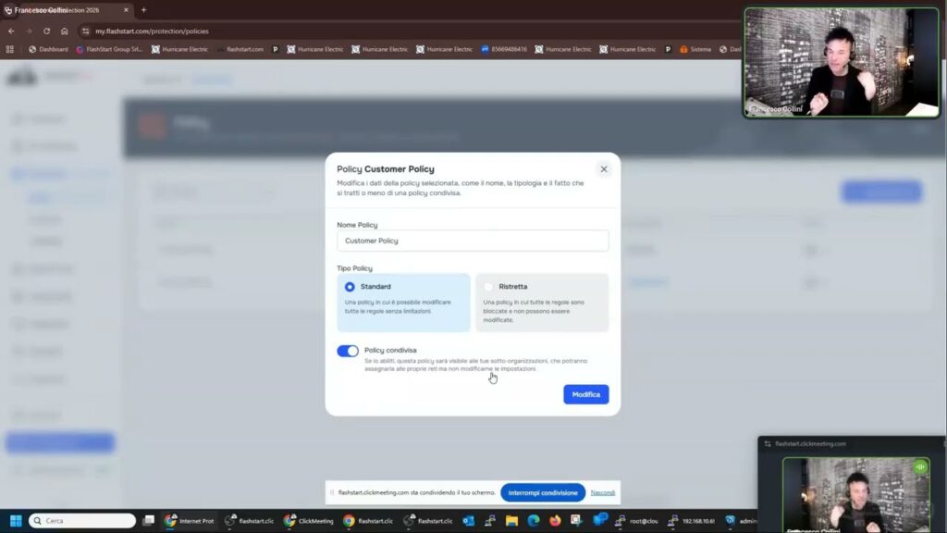
Task: Open the Windows Start menu
Action: click(16, 520)
